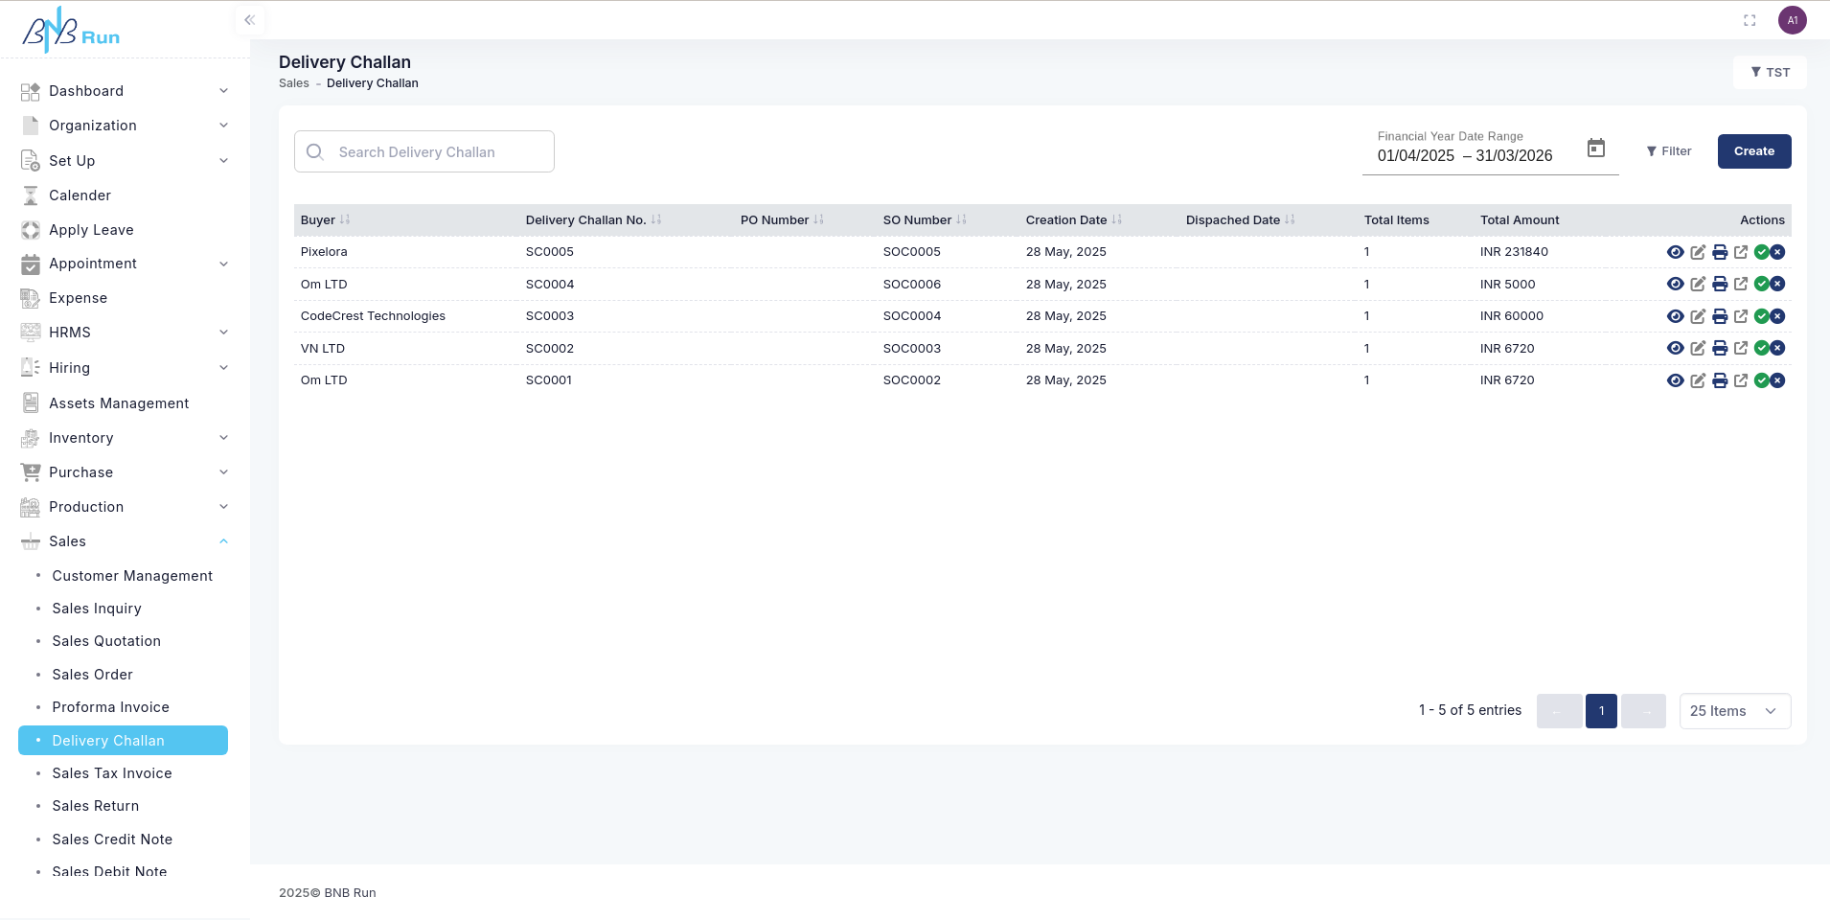Screen dimensions: 1830x920
Task: Sort by Creation Date column arrows
Action: pyautogui.click(x=1116, y=220)
